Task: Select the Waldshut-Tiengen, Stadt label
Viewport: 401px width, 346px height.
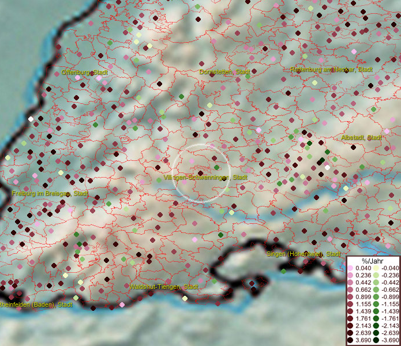Action: click(x=164, y=287)
